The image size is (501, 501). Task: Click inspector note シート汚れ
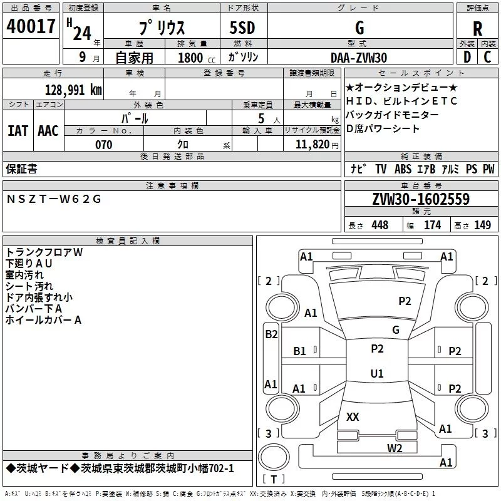[x=29, y=286]
